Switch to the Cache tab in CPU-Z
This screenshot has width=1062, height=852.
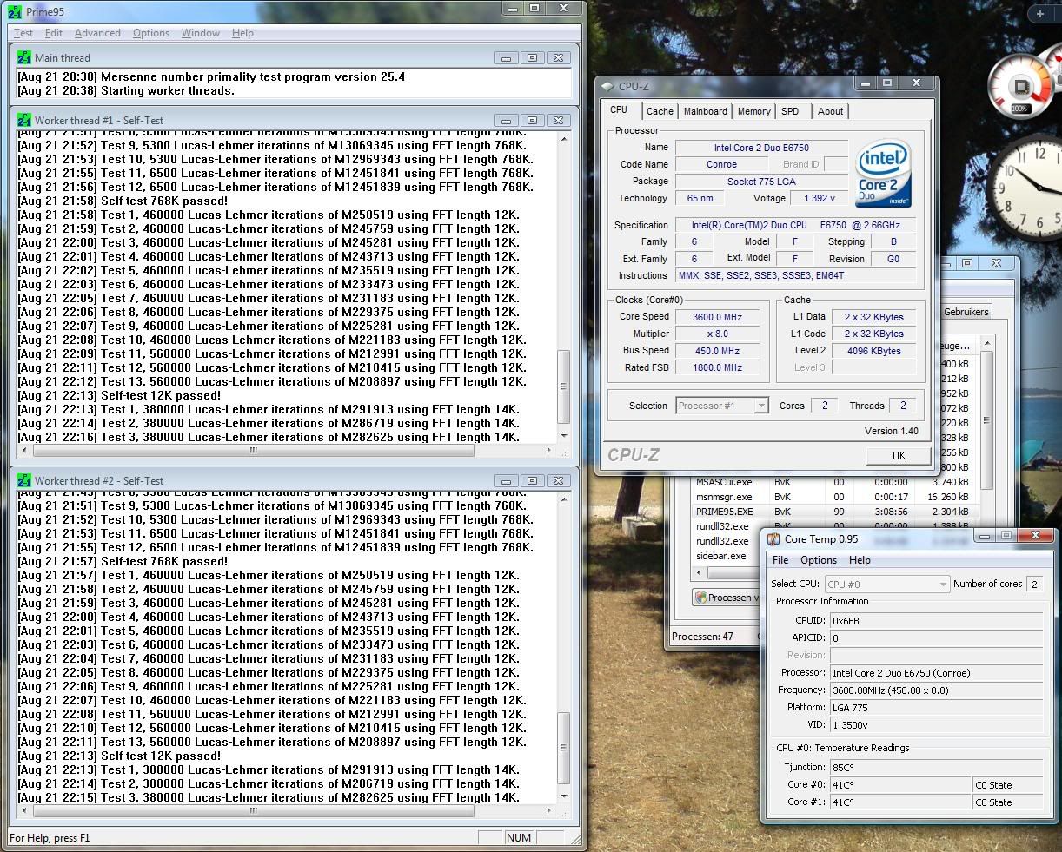[660, 111]
